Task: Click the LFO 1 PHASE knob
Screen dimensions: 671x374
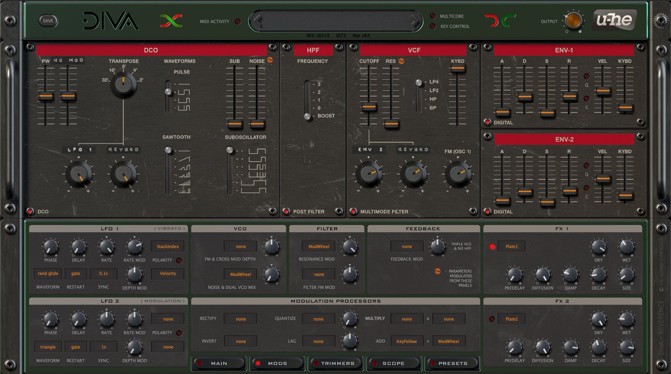Action: [51, 246]
